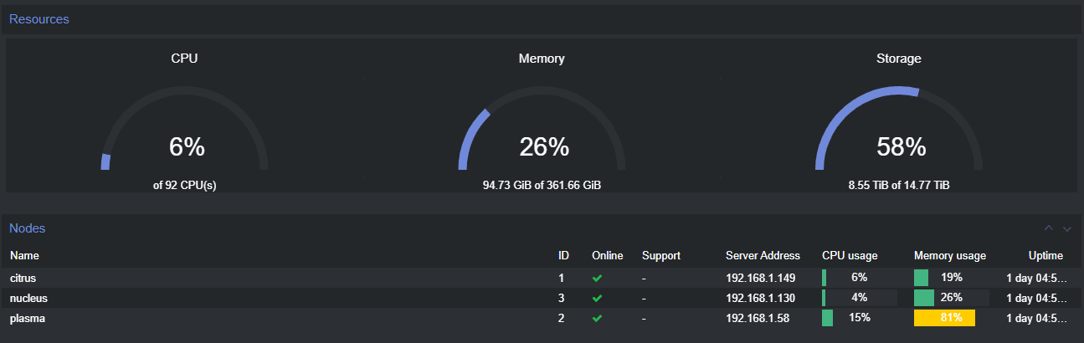Image resolution: width=1084 pixels, height=343 pixels.
Task: Click the Server Address column header
Action: pyautogui.click(x=763, y=255)
